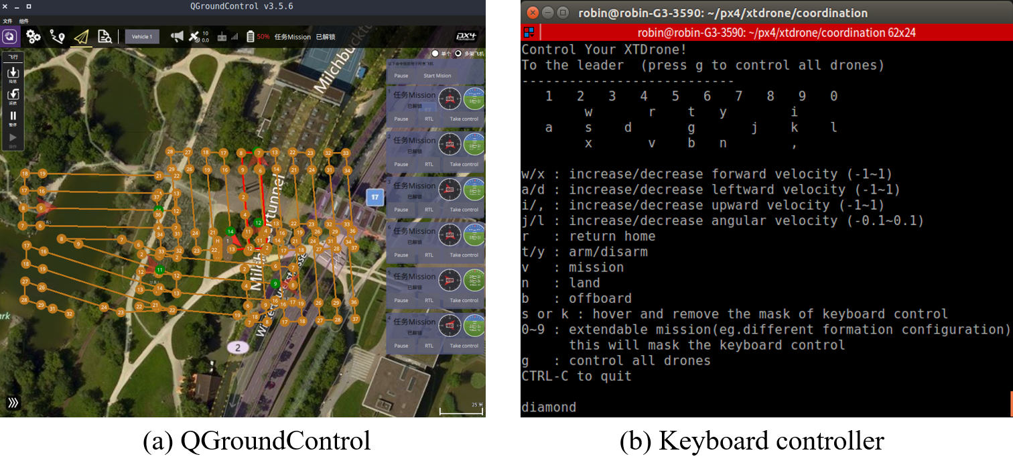Click the 'b : offboard' terminal line
1013x473 pixels.
point(576,298)
